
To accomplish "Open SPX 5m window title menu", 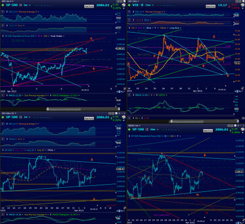I will coord(8,1).
